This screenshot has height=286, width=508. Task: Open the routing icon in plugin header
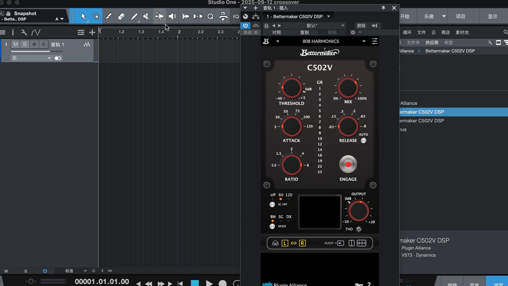pos(256,16)
